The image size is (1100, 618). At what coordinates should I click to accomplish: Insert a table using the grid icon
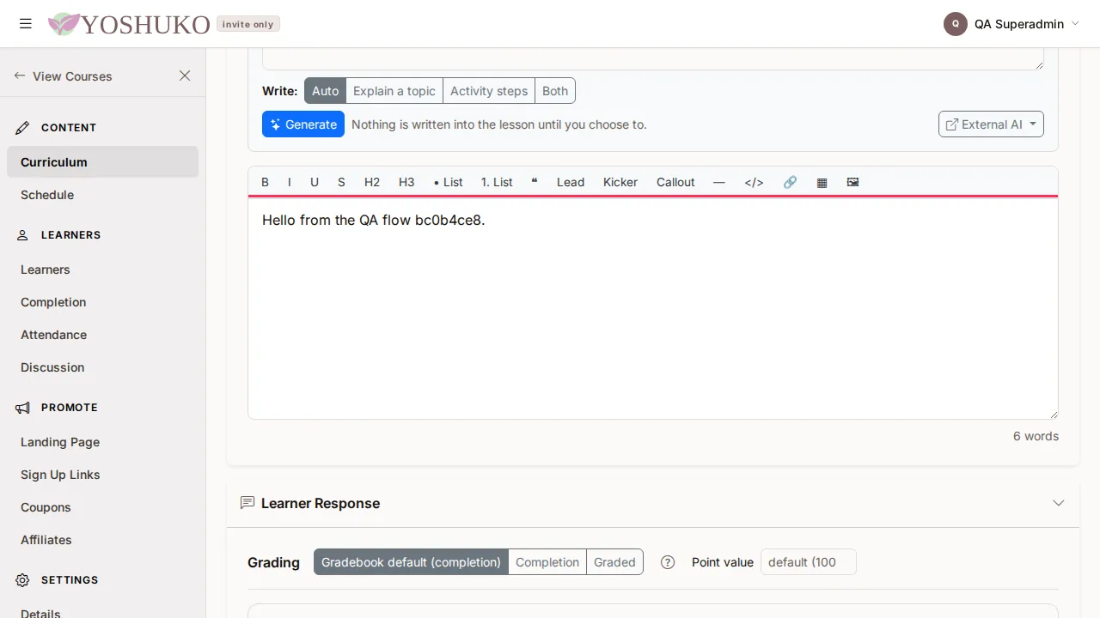pyautogui.click(x=822, y=182)
